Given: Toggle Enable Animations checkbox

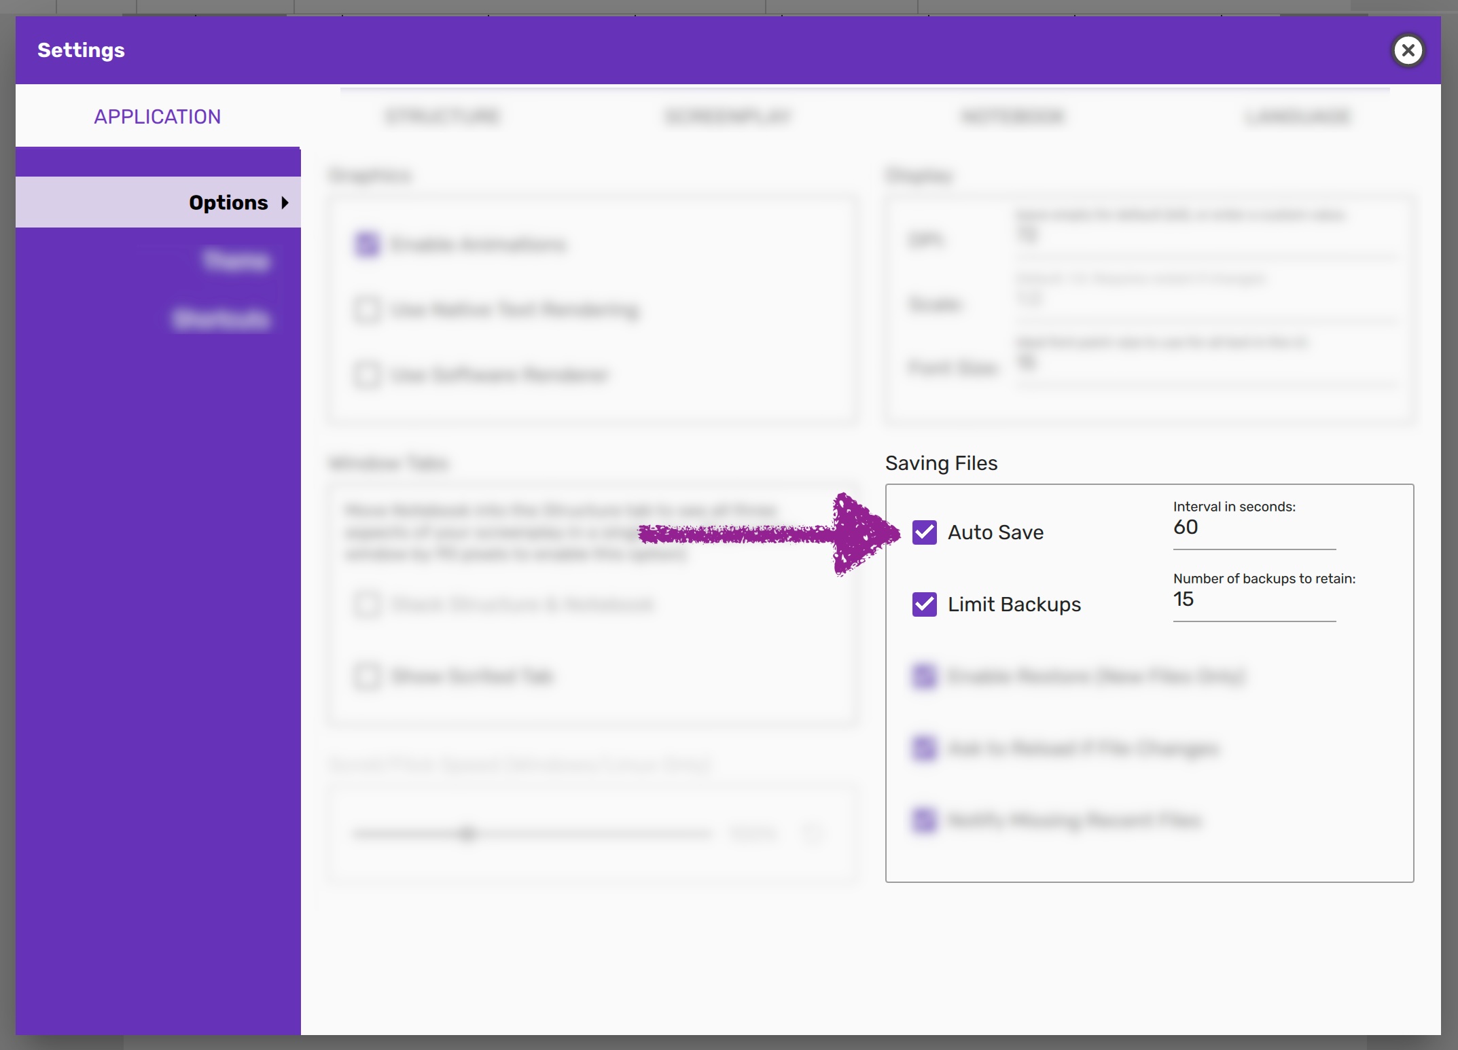Looking at the screenshot, I should [367, 244].
